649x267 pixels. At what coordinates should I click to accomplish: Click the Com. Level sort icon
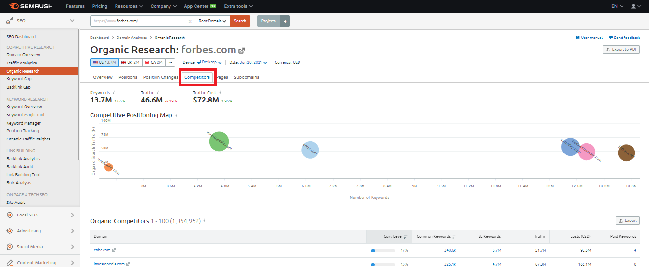click(x=406, y=236)
